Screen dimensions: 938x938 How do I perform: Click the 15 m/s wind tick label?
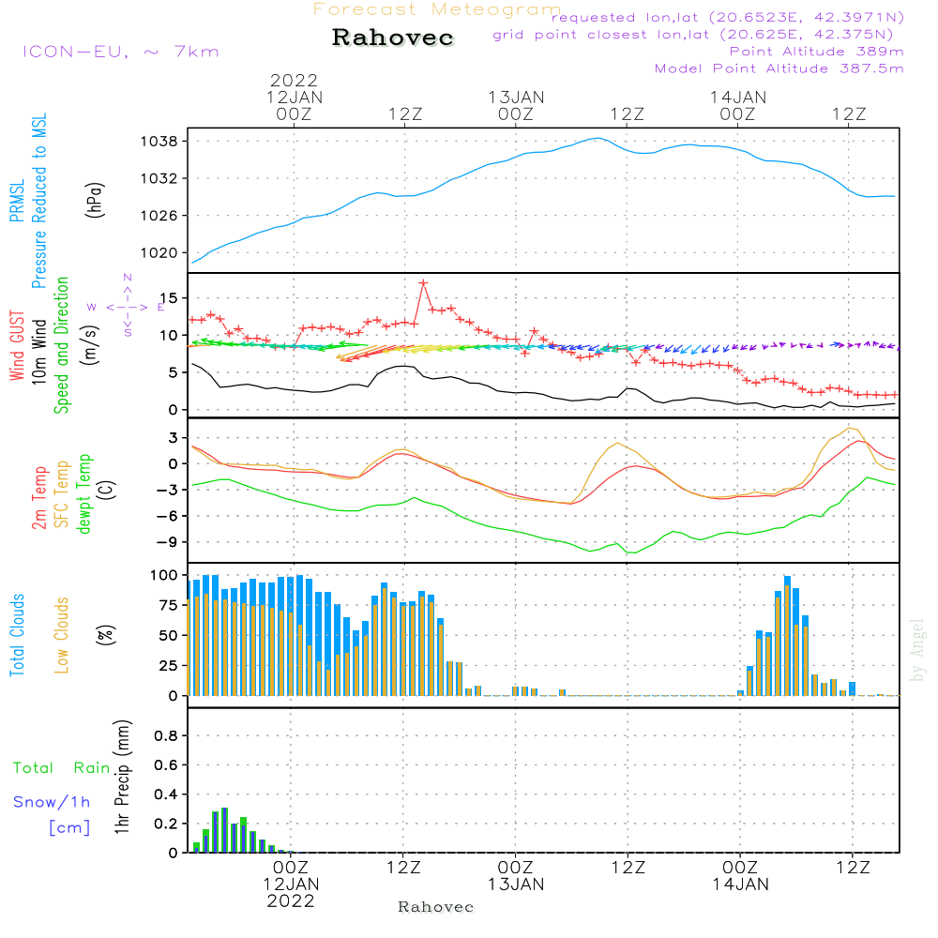169,298
